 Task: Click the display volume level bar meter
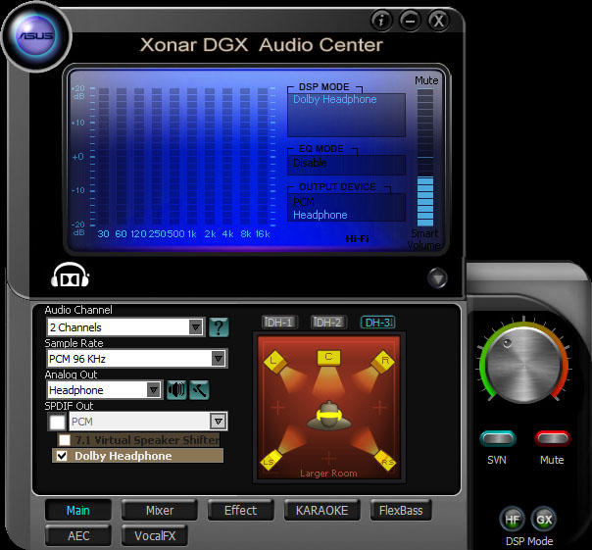425,157
